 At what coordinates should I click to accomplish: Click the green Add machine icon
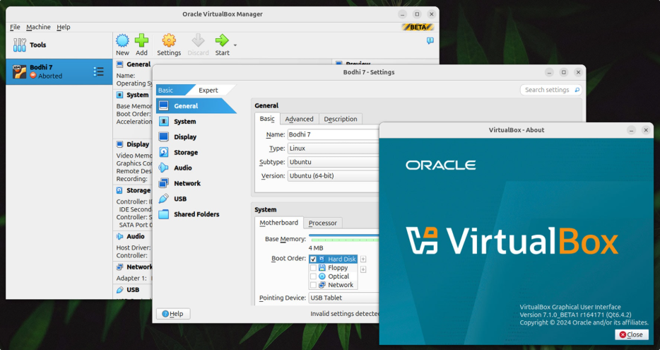click(x=141, y=40)
